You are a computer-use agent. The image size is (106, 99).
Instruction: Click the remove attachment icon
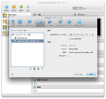pyautogui.click(x=42, y=69)
